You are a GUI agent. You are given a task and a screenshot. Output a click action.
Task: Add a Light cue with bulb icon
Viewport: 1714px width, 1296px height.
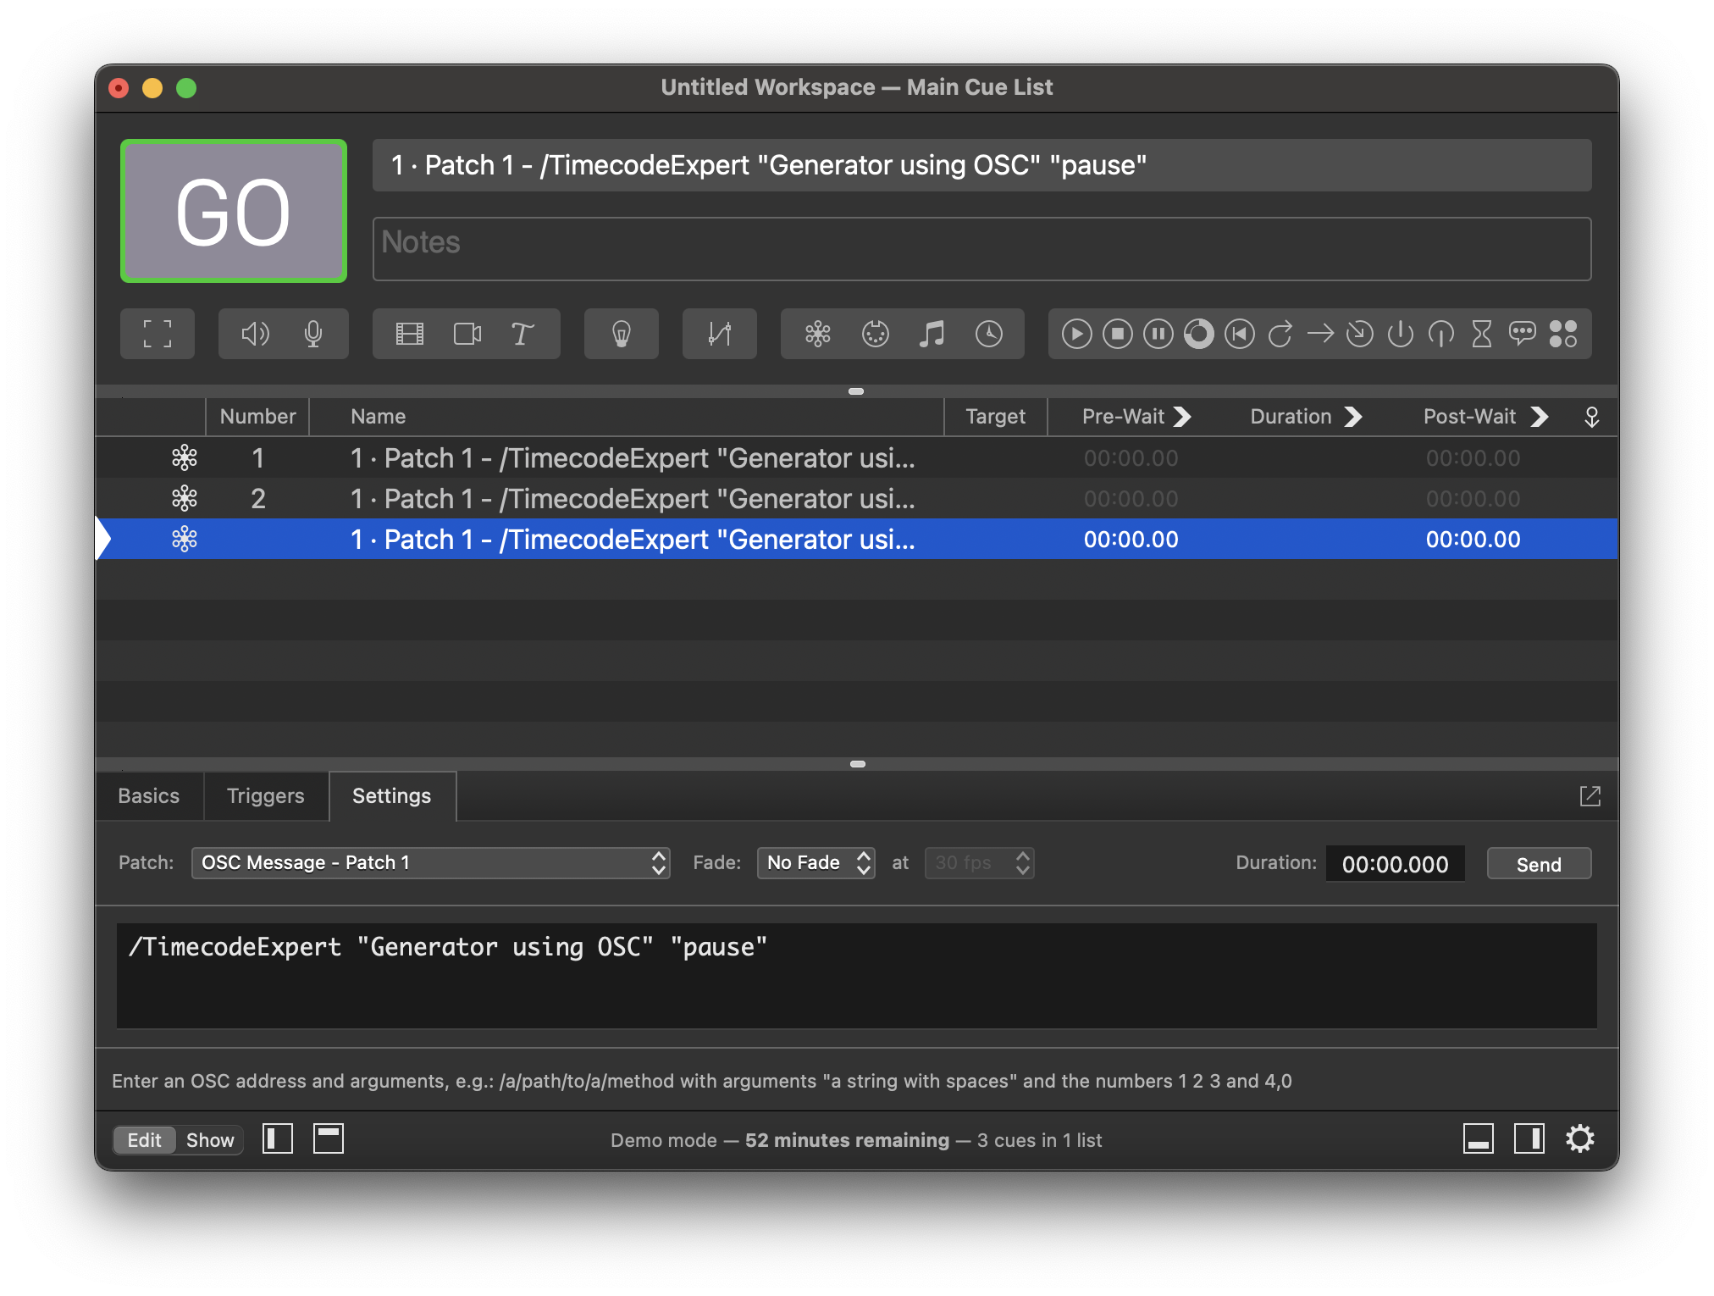pyautogui.click(x=621, y=334)
